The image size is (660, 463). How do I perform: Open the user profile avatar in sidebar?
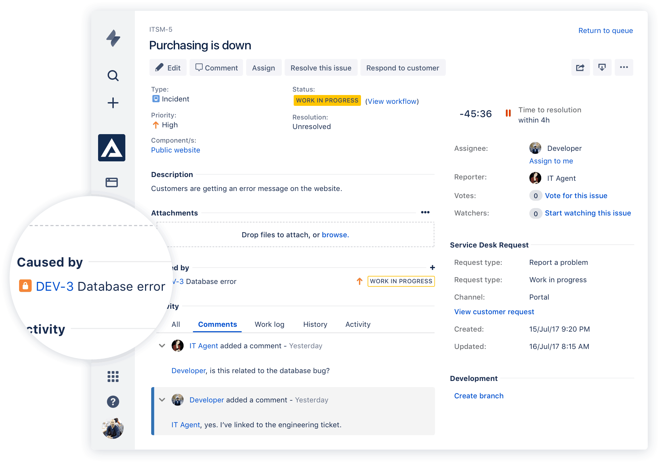click(x=113, y=428)
